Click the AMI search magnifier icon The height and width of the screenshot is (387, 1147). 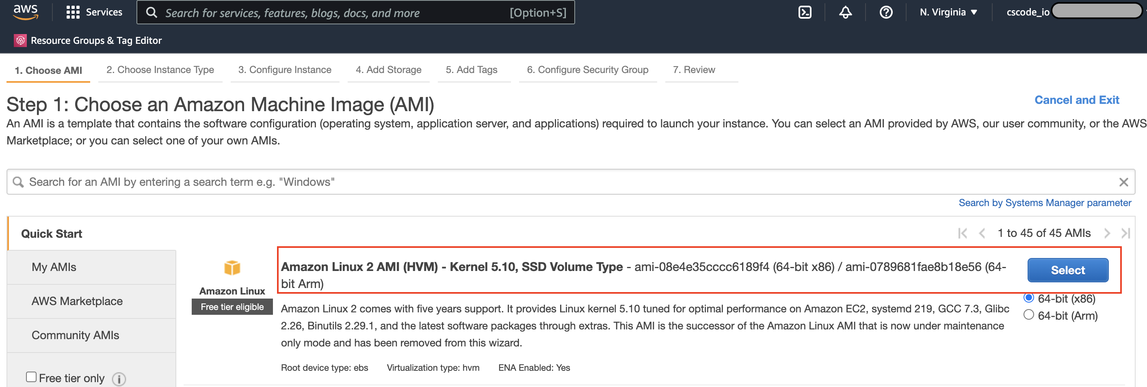click(18, 182)
